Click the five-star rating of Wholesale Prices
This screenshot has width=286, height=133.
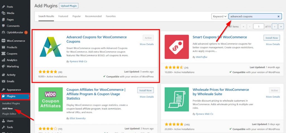174,124
